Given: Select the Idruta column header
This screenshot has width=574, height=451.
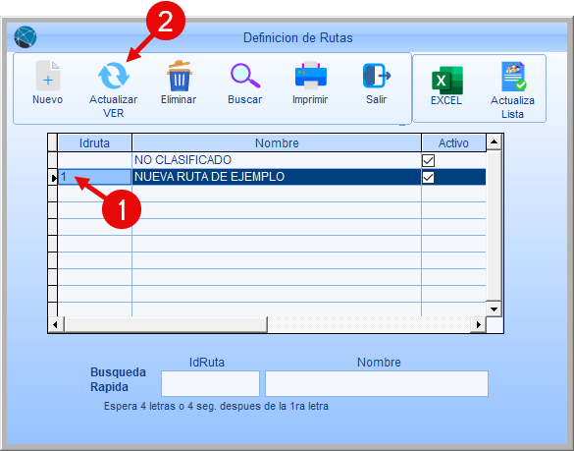Looking at the screenshot, I should point(95,142).
